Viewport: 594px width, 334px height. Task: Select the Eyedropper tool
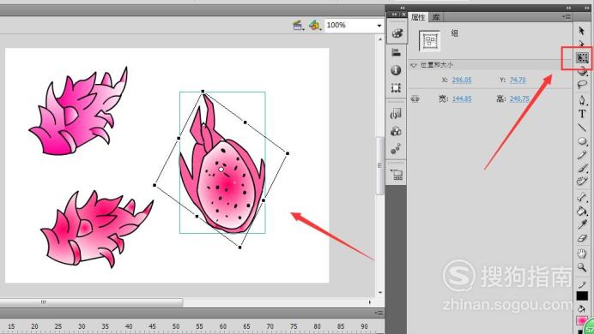(x=582, y=224)
